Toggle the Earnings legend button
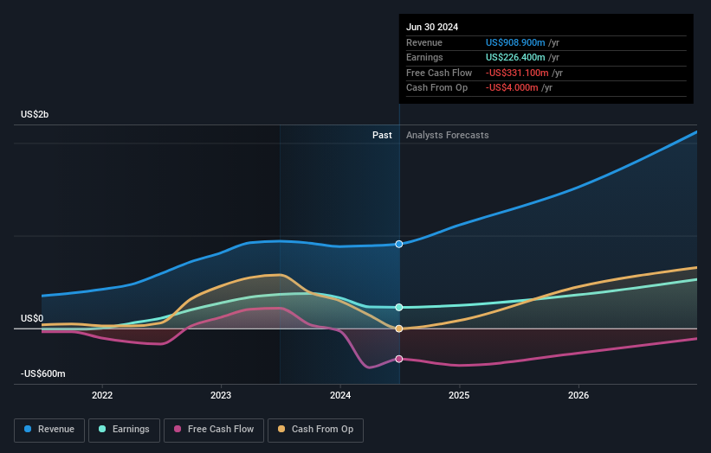Image resolution: width=711 pixels, height=453 pixels. 124,430
